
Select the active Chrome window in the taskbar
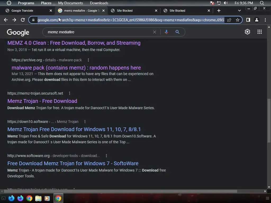click(x=58, y=198)
